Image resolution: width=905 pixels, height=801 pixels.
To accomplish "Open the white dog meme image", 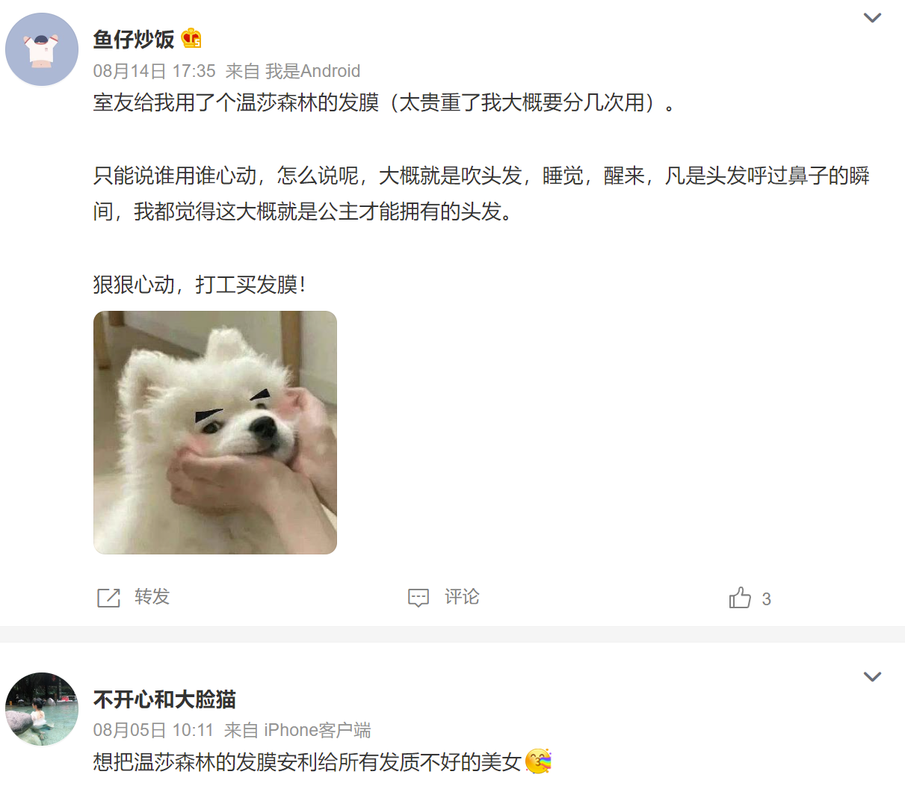I will tap(215, 433).
